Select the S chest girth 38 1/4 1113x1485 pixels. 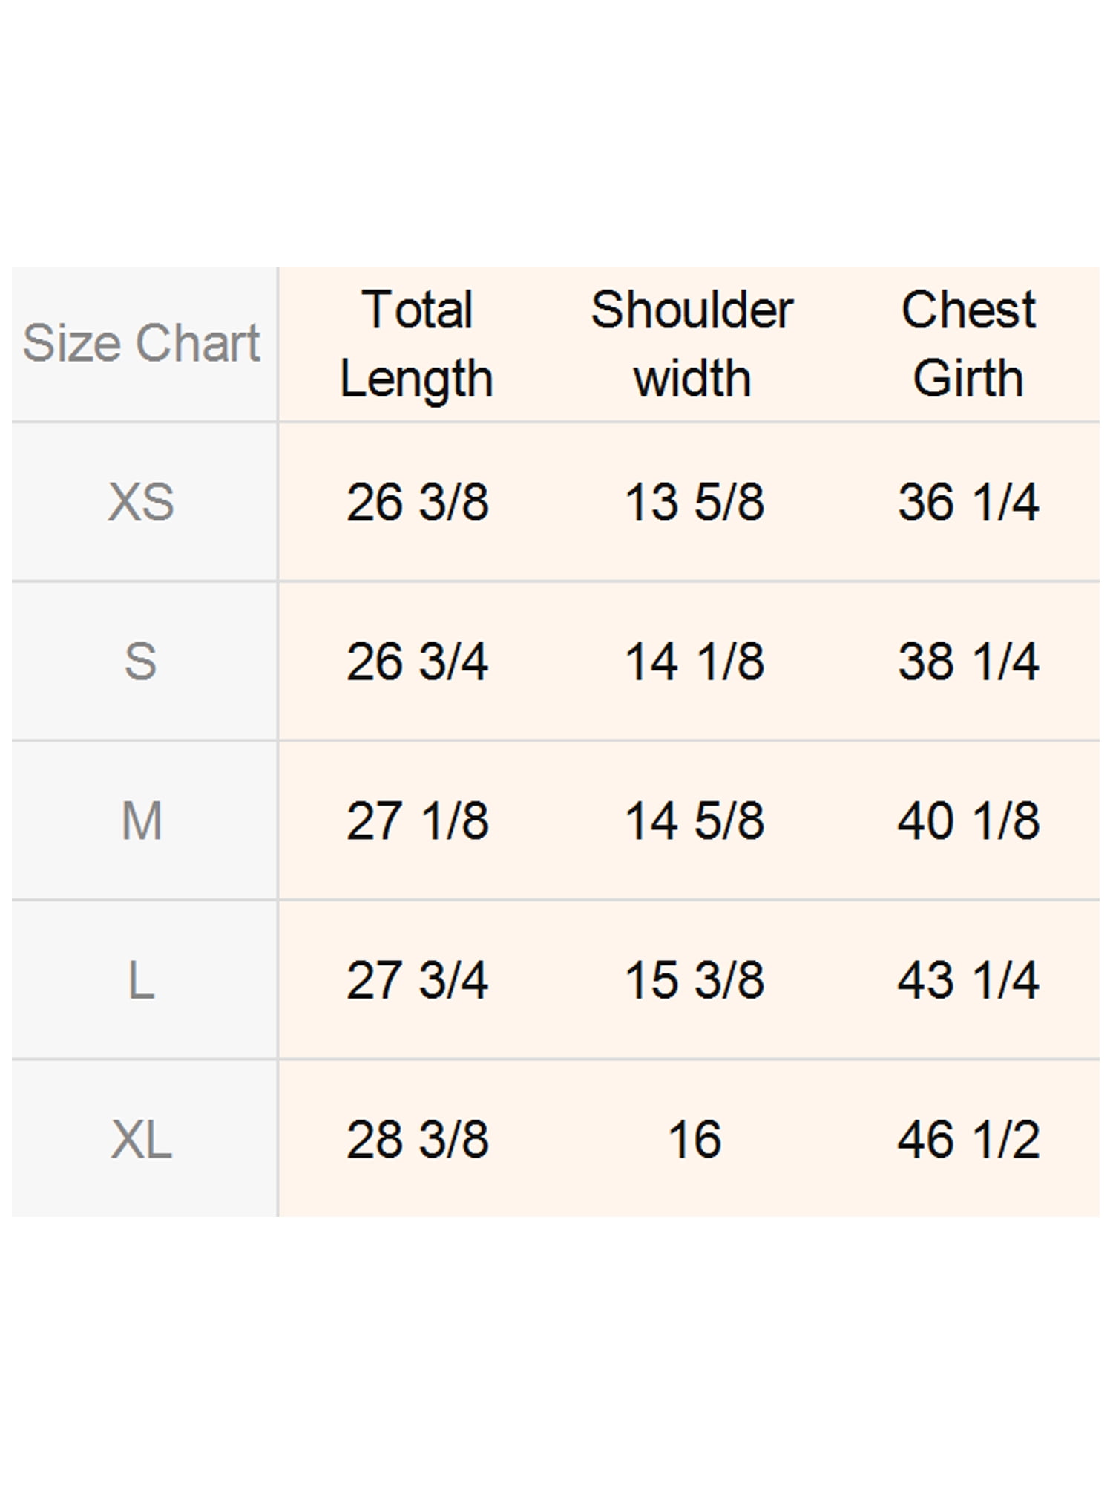[x=968, y=661]
